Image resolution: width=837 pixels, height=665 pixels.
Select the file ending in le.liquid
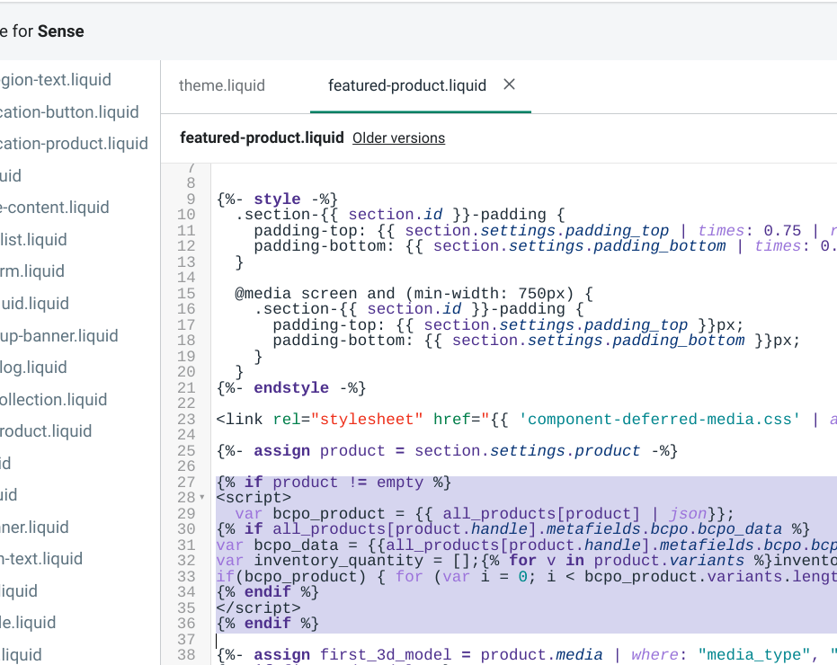28,623
